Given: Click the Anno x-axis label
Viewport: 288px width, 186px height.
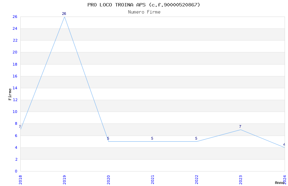Looking at the screenshot, I should (x=280, y=183).
